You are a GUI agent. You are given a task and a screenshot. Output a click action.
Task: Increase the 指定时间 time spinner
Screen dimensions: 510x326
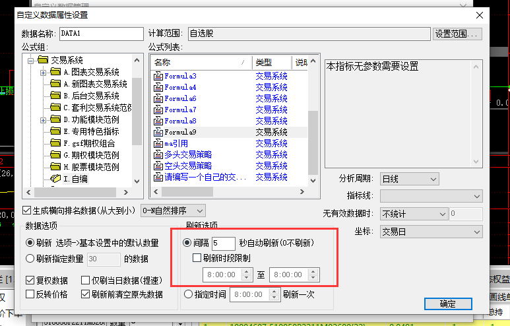(274, 292)
